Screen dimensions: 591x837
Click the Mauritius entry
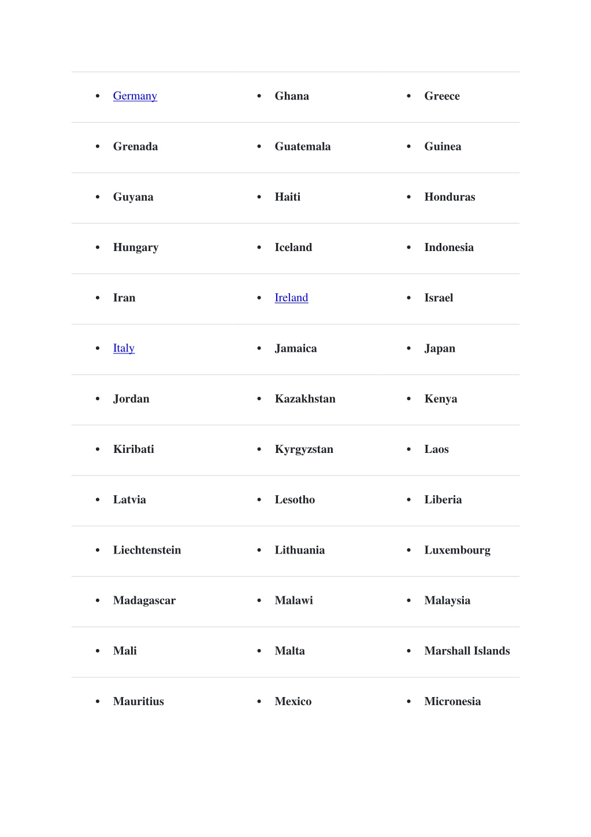tap(139, 701)
